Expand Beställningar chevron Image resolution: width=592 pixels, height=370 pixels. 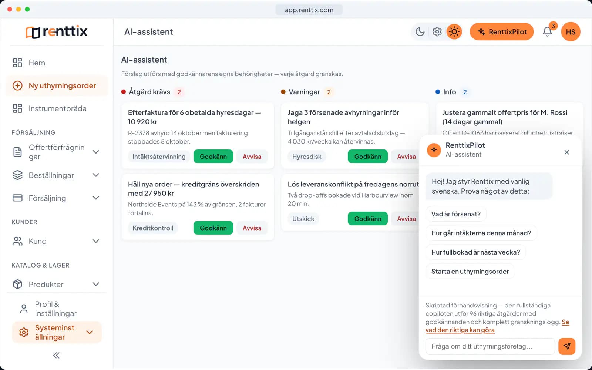point(96,175)
